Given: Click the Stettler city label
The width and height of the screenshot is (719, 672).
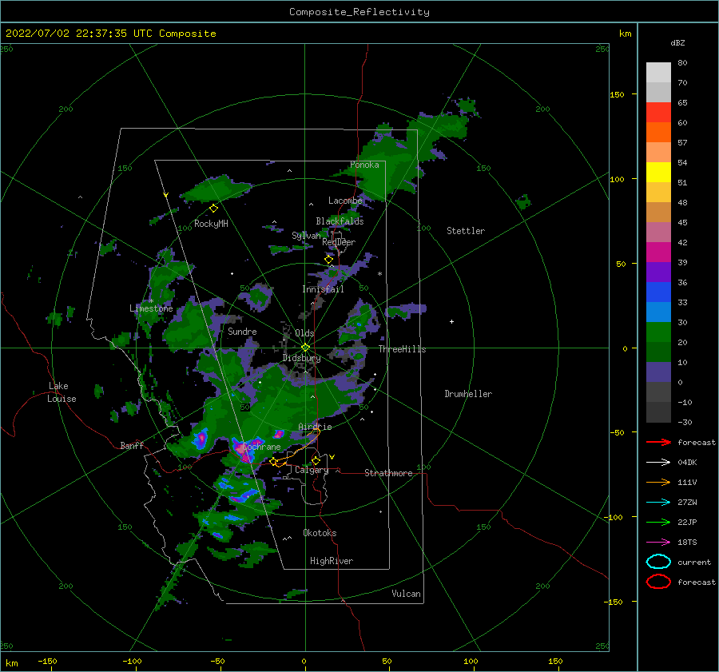Looking at the screenshot, I should pos(466,231).
